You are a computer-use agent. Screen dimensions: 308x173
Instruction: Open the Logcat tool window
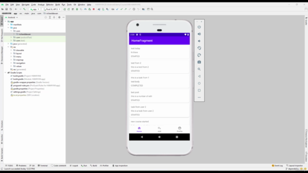pos(74,165)
